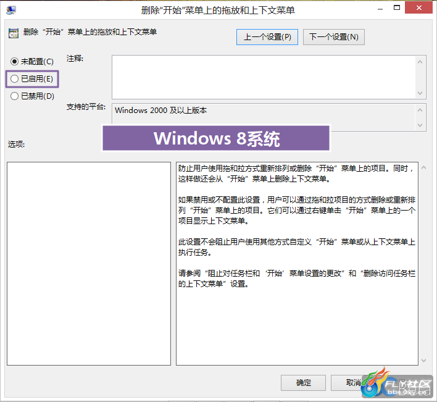Click the 支持的平台: label
This screenshot has width=437, height=402.
(x=86, y=107)
